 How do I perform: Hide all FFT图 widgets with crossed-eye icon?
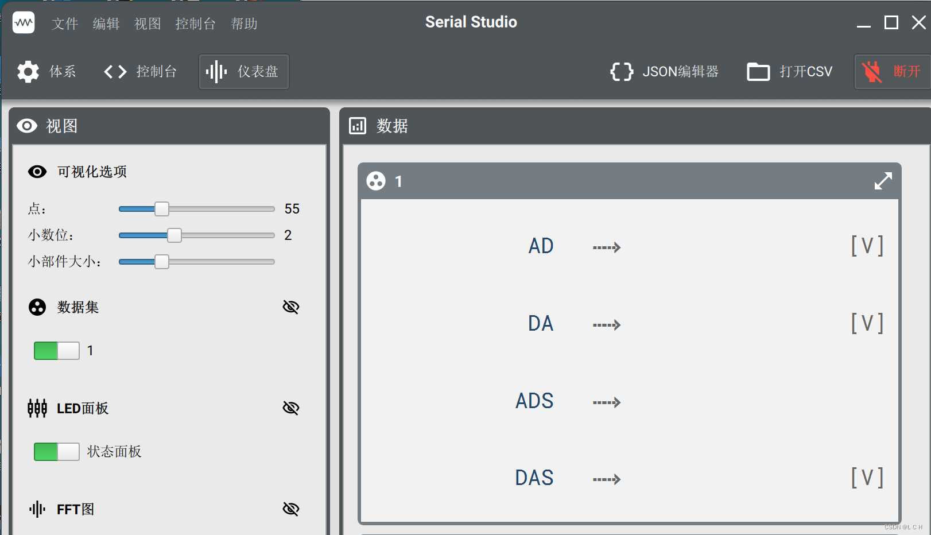tap(291, 509)
